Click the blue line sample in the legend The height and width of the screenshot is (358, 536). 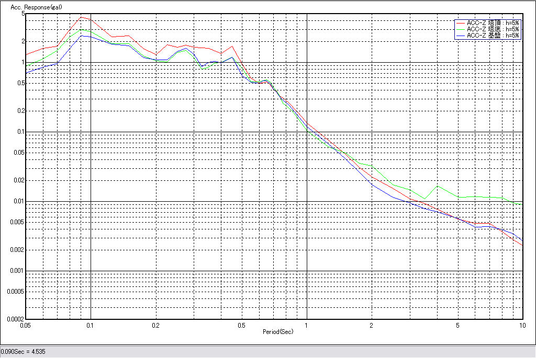(461, 36)
